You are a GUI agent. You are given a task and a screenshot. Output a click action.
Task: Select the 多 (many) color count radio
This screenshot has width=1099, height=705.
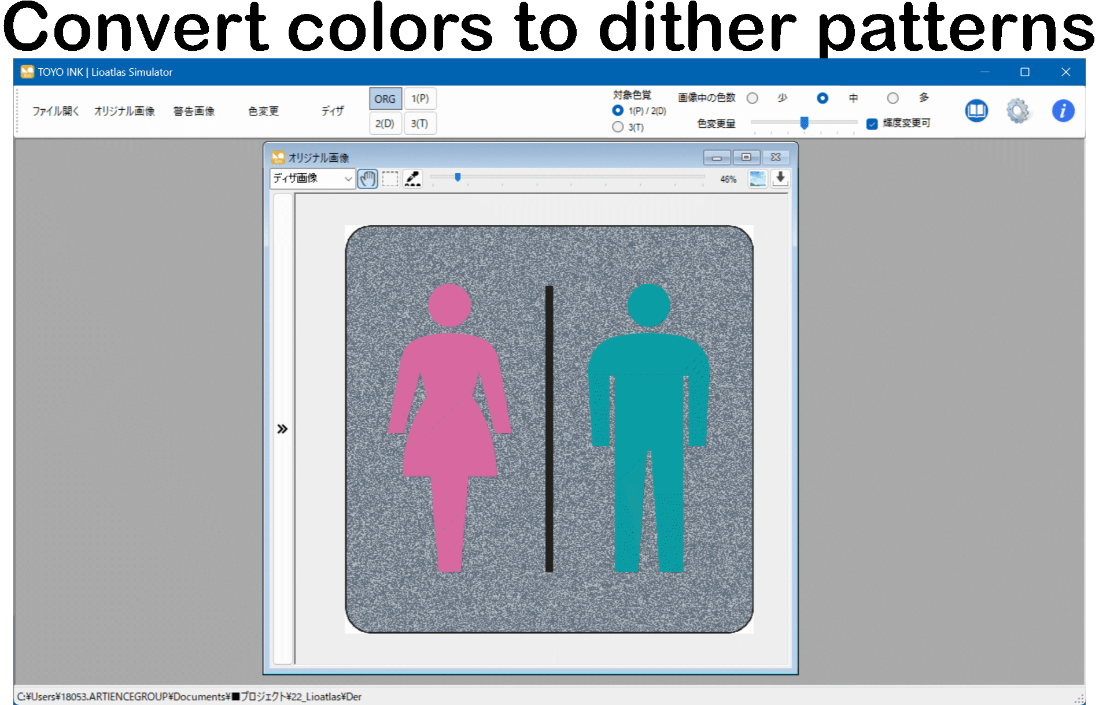[893, 98]
